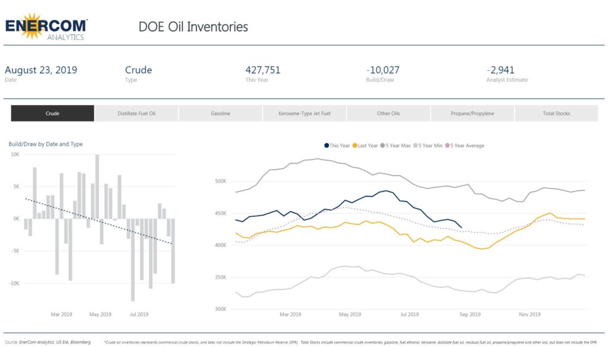Switch to the Gasoline tab

pos(220,113)
